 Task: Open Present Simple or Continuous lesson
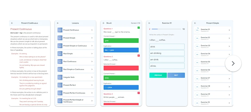click(x=76, y=46)
